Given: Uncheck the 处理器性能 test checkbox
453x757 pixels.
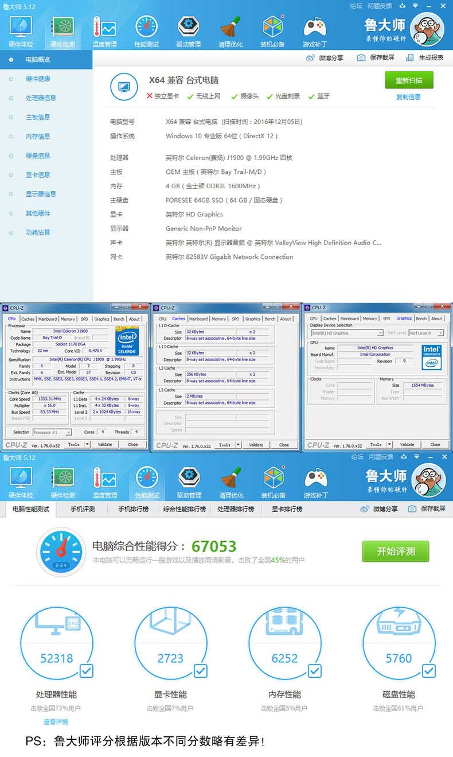Looking at the screenshot, I should (x=87, y=670).
